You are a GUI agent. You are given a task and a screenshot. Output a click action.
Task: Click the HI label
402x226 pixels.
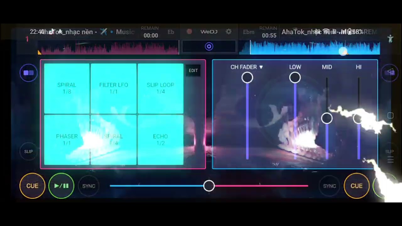(359, 67)
